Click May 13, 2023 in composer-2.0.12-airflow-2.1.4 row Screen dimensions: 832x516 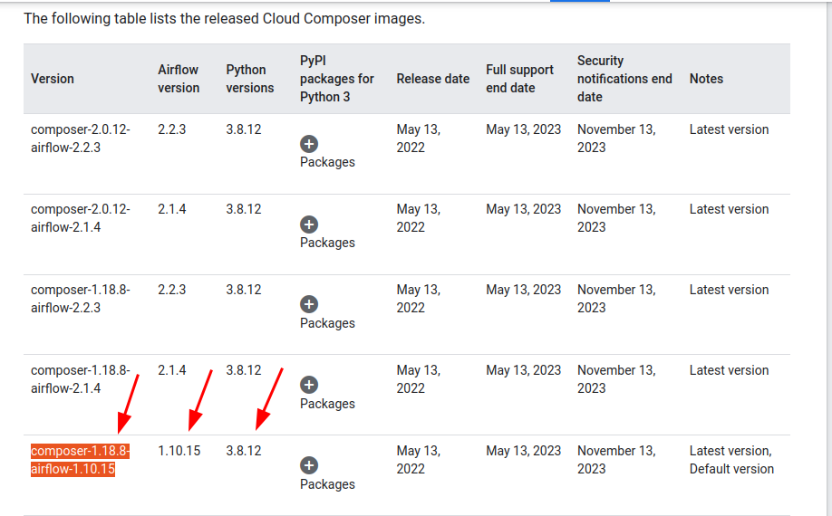pyautogui.click(x=523, y=209)
